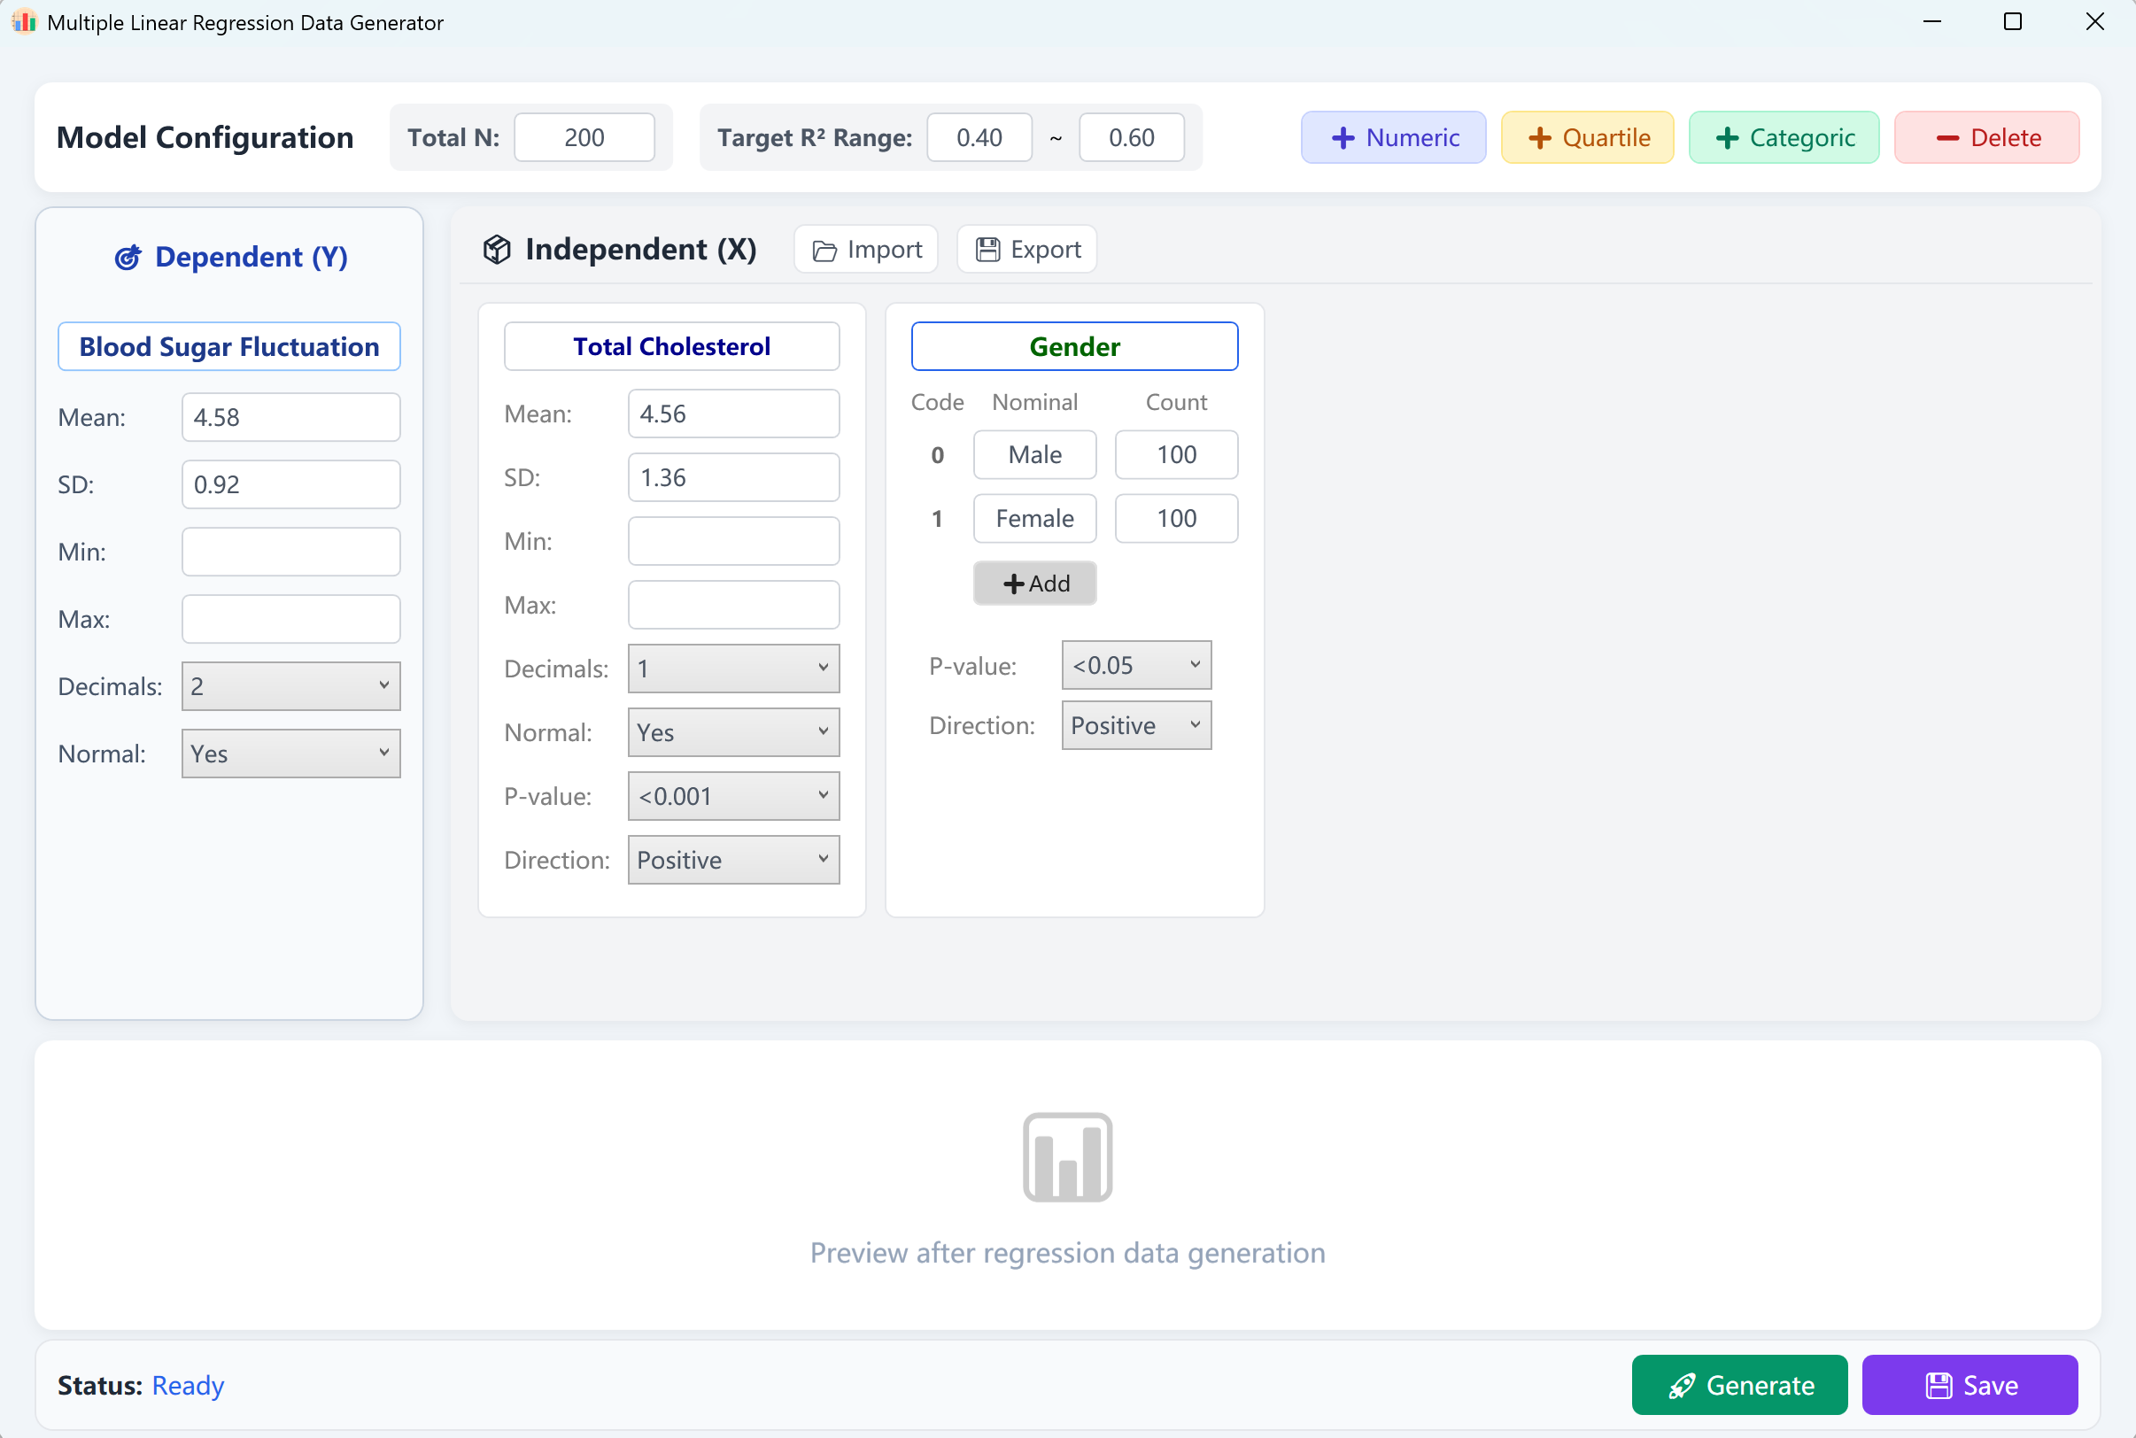Click Total Cholesterol Mean field 4.56
This screenshot has height=1438, width=2136.
click(732, 414)
